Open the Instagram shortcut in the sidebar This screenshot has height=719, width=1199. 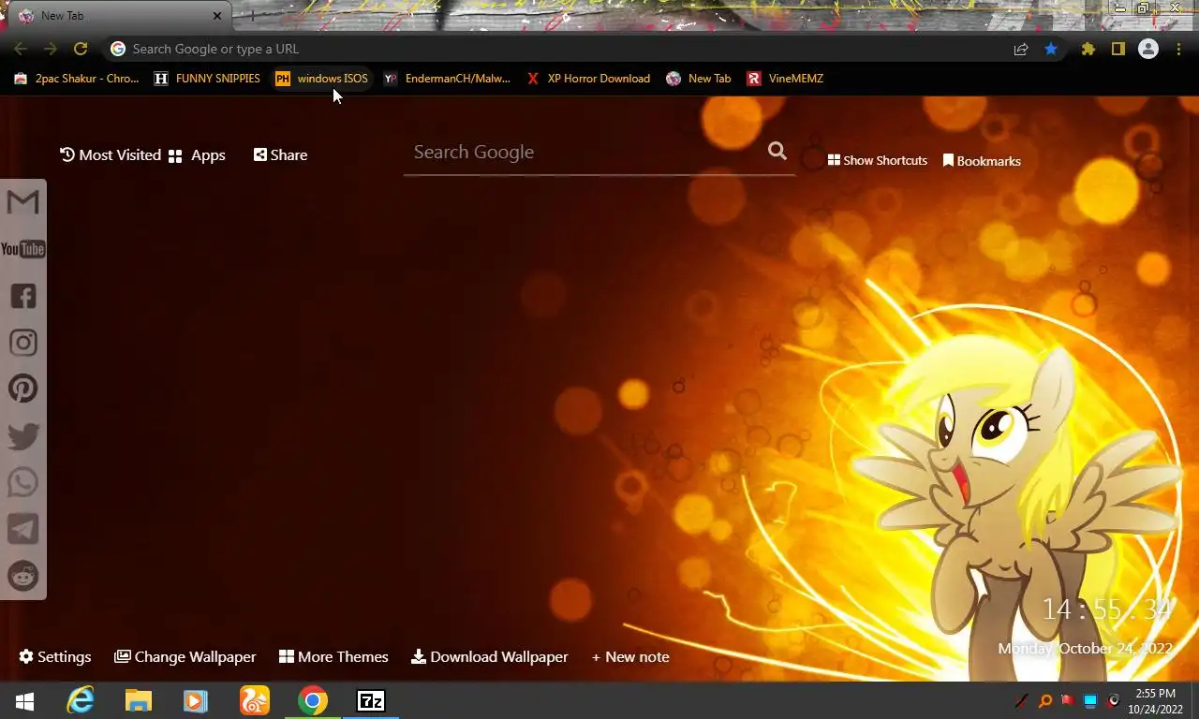(22, 343)
